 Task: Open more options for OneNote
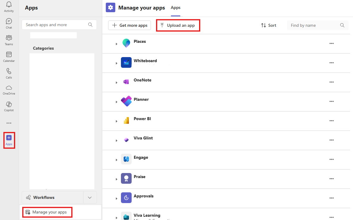point(331,82)
